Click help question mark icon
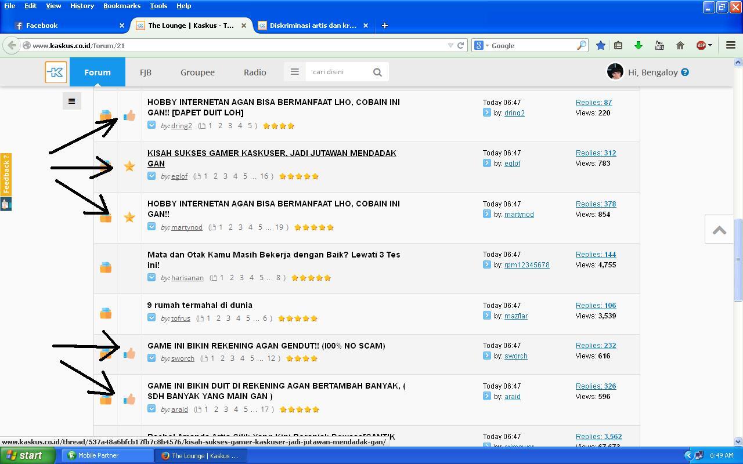The width and height of the screenshot is (743, 464). click(x=685, y=72)
